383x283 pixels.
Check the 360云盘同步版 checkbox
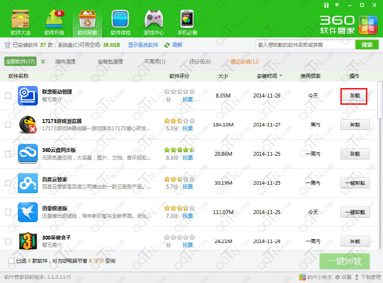point(8,154)
